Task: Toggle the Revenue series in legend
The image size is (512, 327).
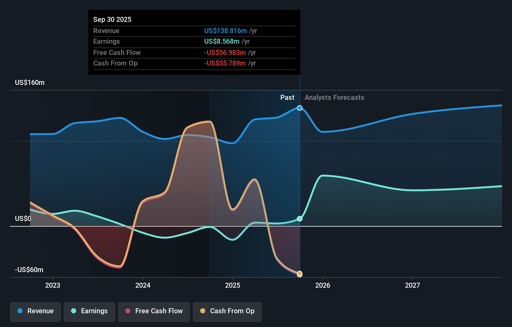Action: pos(36,311)
